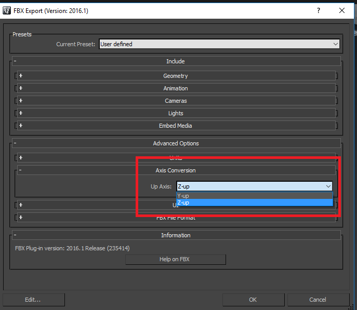This screenshot has height=310, width=357.
Task: Click the FBX Plug-in version text
Action: (72, 248)
